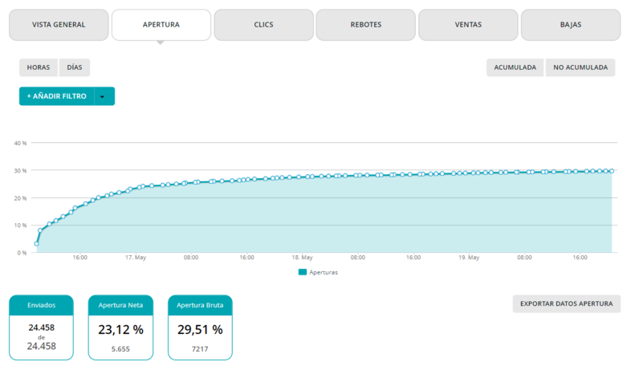
Task: Click the Añadir Filtro button
Action: 57,96
